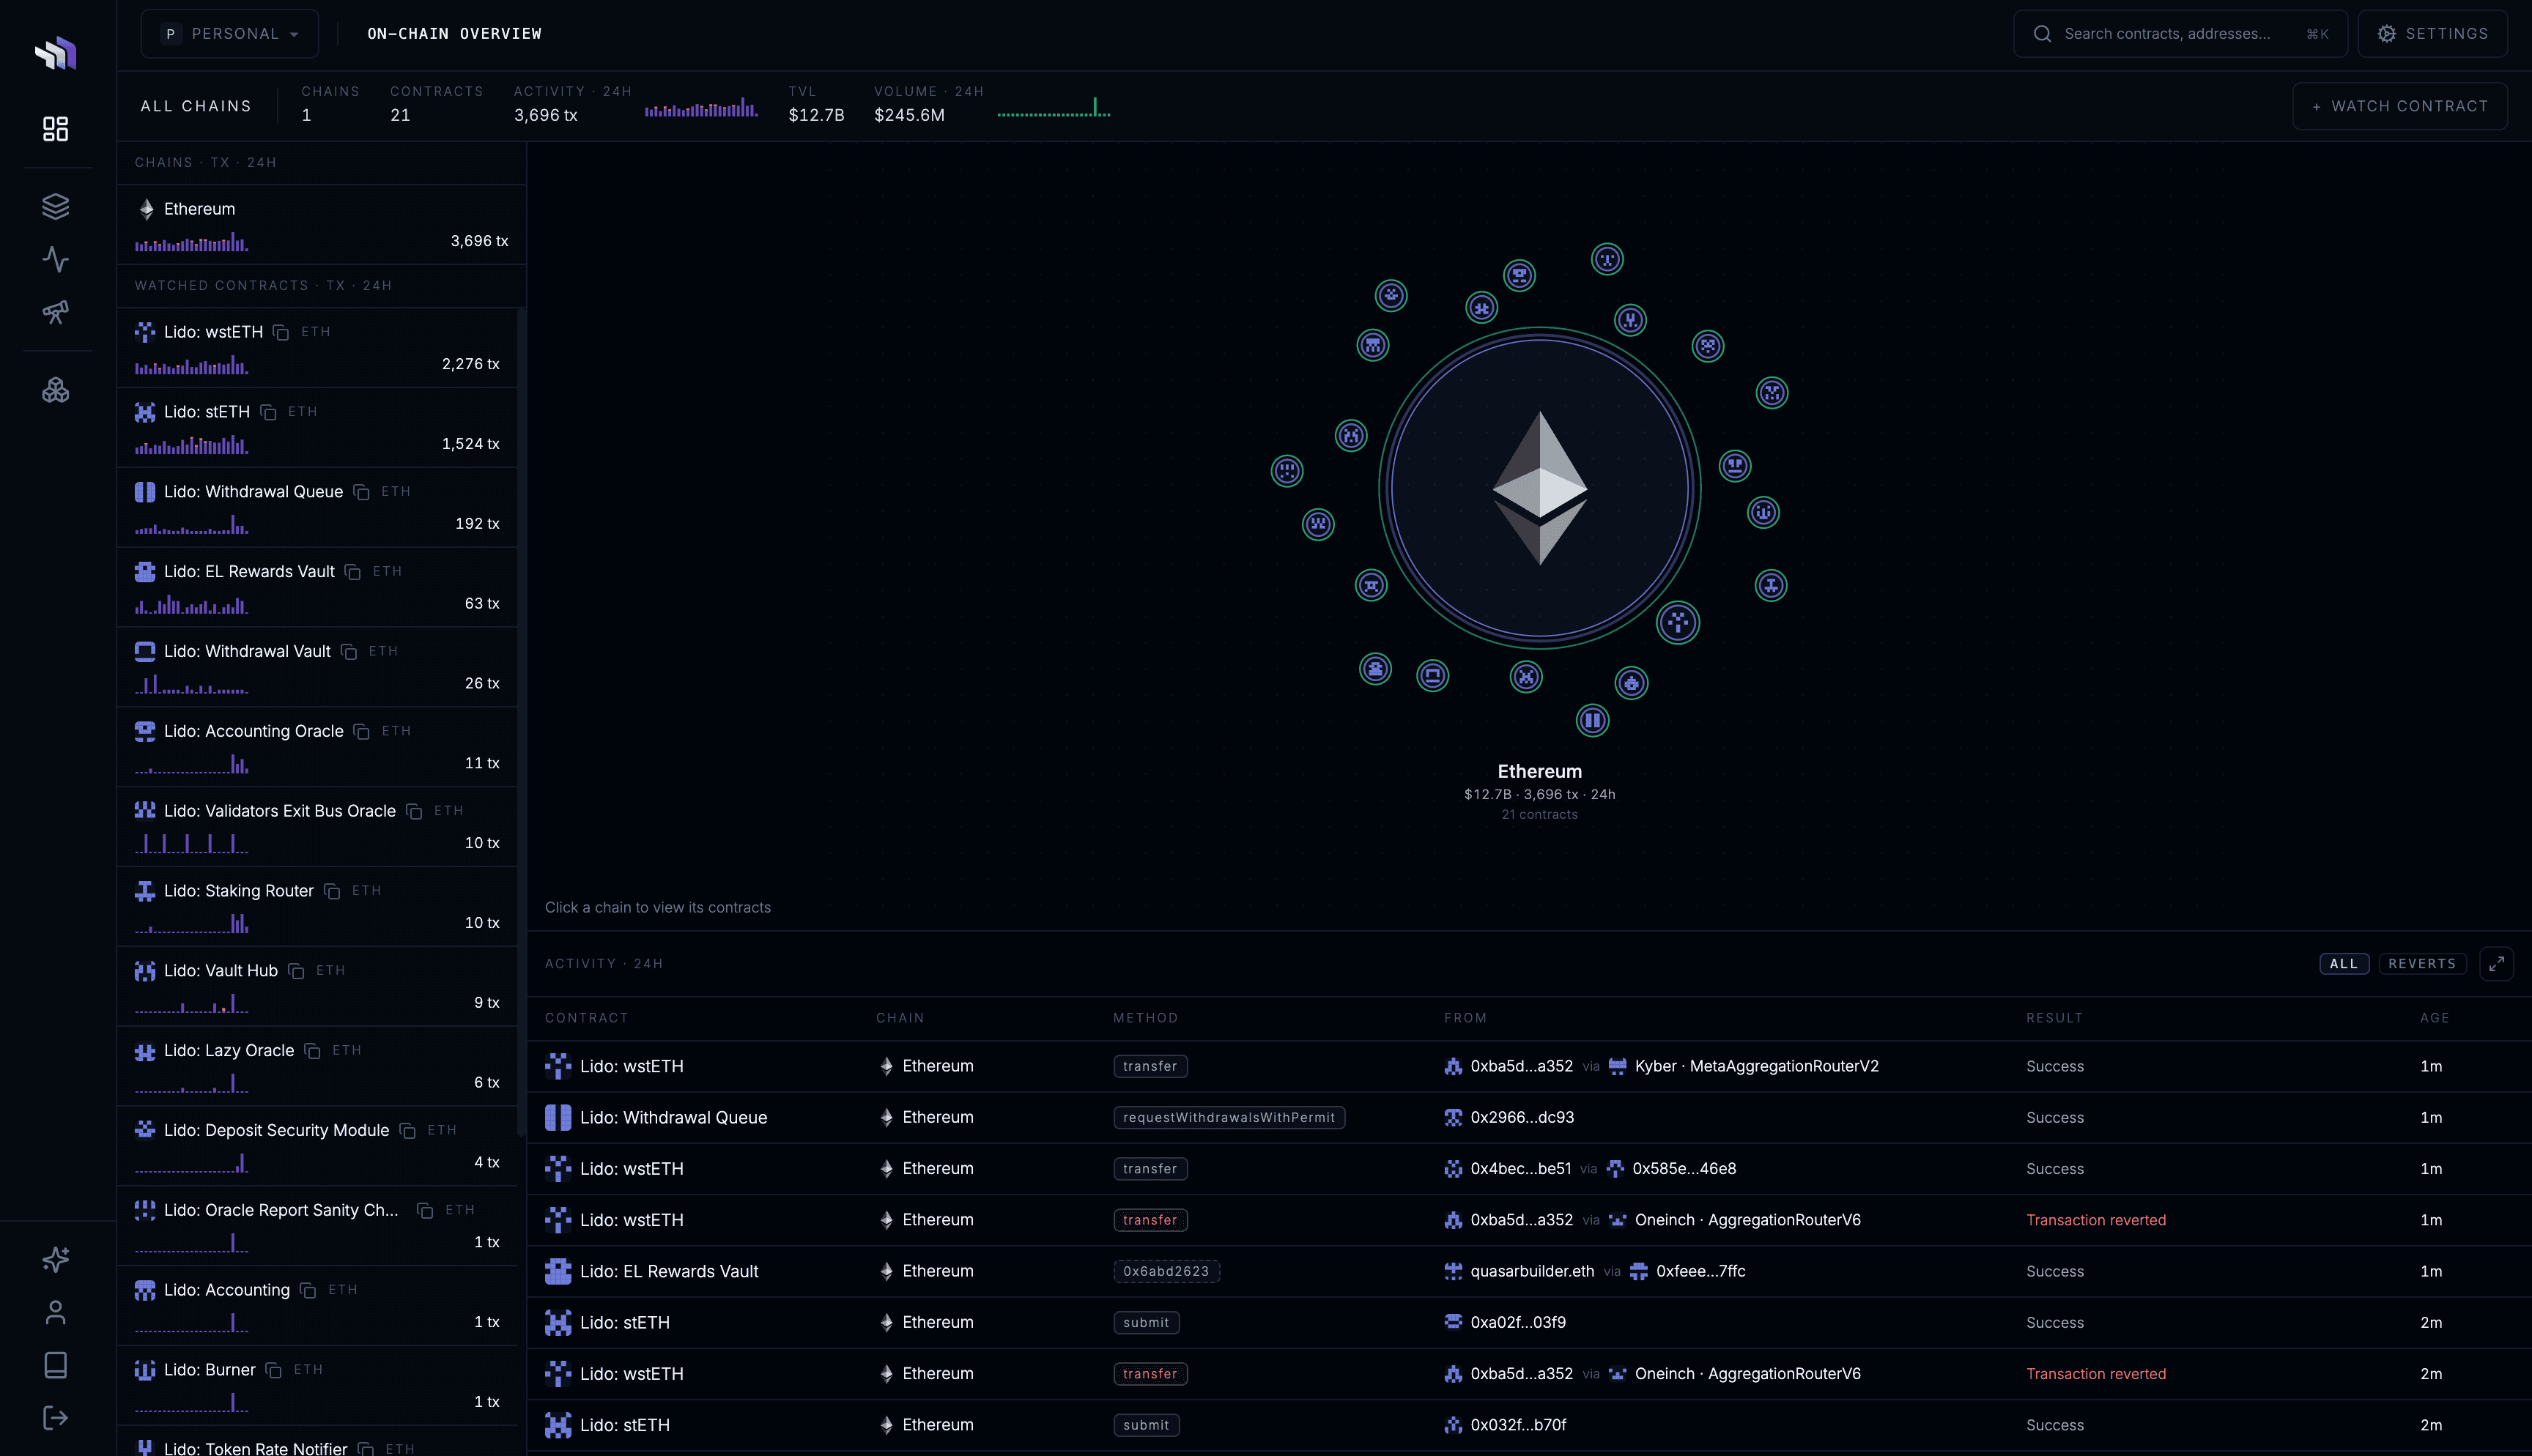Image resolution: width=2532 pixels, height=1456 pixels.
Task: Select the Ethereum chain row in the chains list
Action: (322, 225)
